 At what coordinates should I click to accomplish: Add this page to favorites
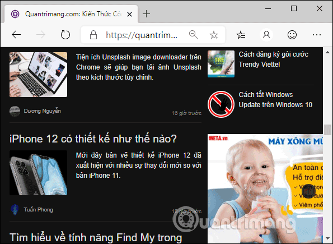(x=214, y=35)
